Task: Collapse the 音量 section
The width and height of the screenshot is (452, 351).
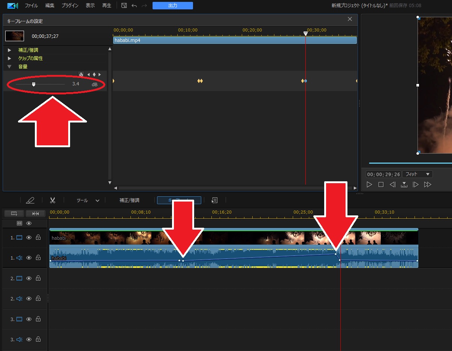Action: (9, 67)
